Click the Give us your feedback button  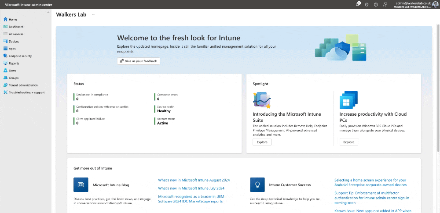[138, 61]
